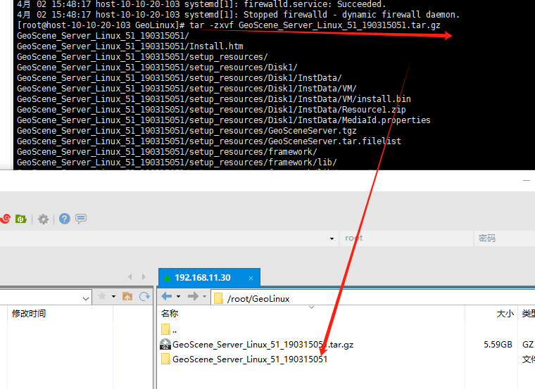
Task: Click the Stopped firewalld log line
Action: pyautogui.click(x=238, y=15)
